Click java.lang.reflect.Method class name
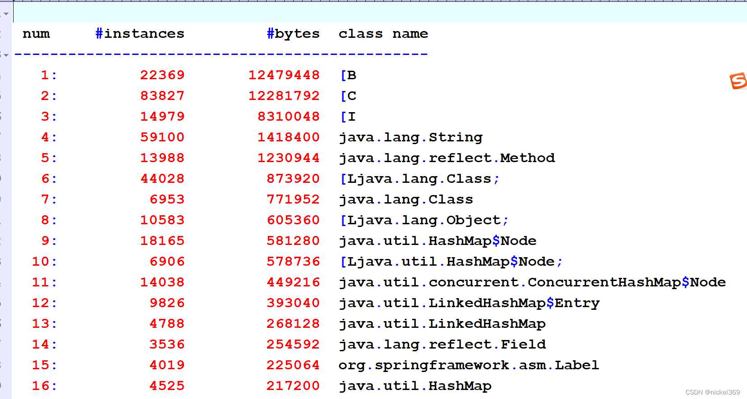747x399 pixels. click(x=447, y=158)
